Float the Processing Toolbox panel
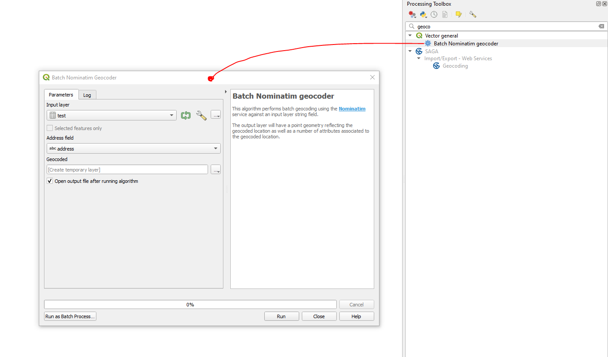Image resolution: width=608 pixels, height=357 pixels. (x=598, y=3)
